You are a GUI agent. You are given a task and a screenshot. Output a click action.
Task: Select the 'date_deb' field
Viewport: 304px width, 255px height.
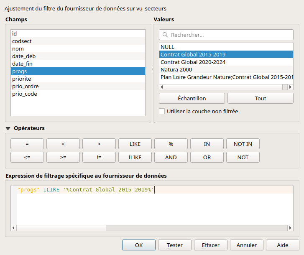coord(78,56)
